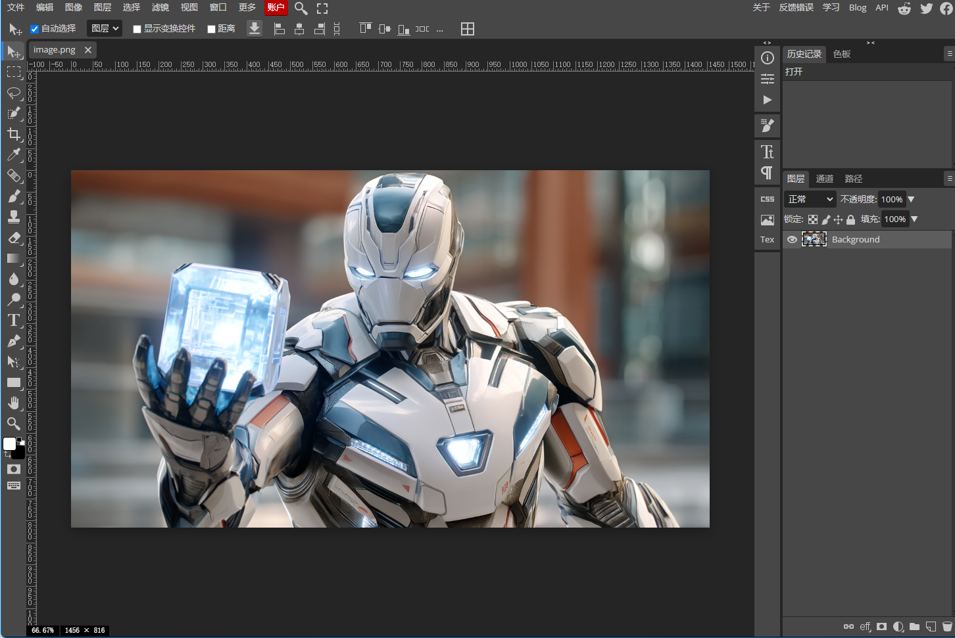Click the new layer icon in Layers footer
Image resolution: width=955 pixels, height=638 pixels.
click(931, 626)
